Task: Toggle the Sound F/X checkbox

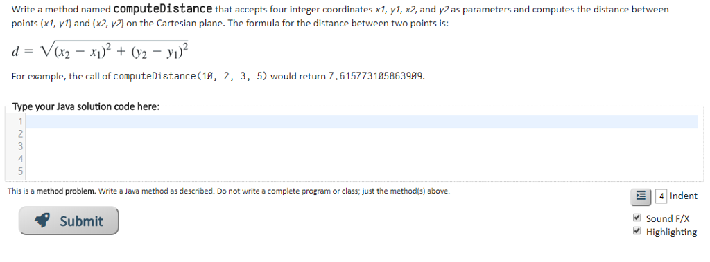Action: [637, 218]
